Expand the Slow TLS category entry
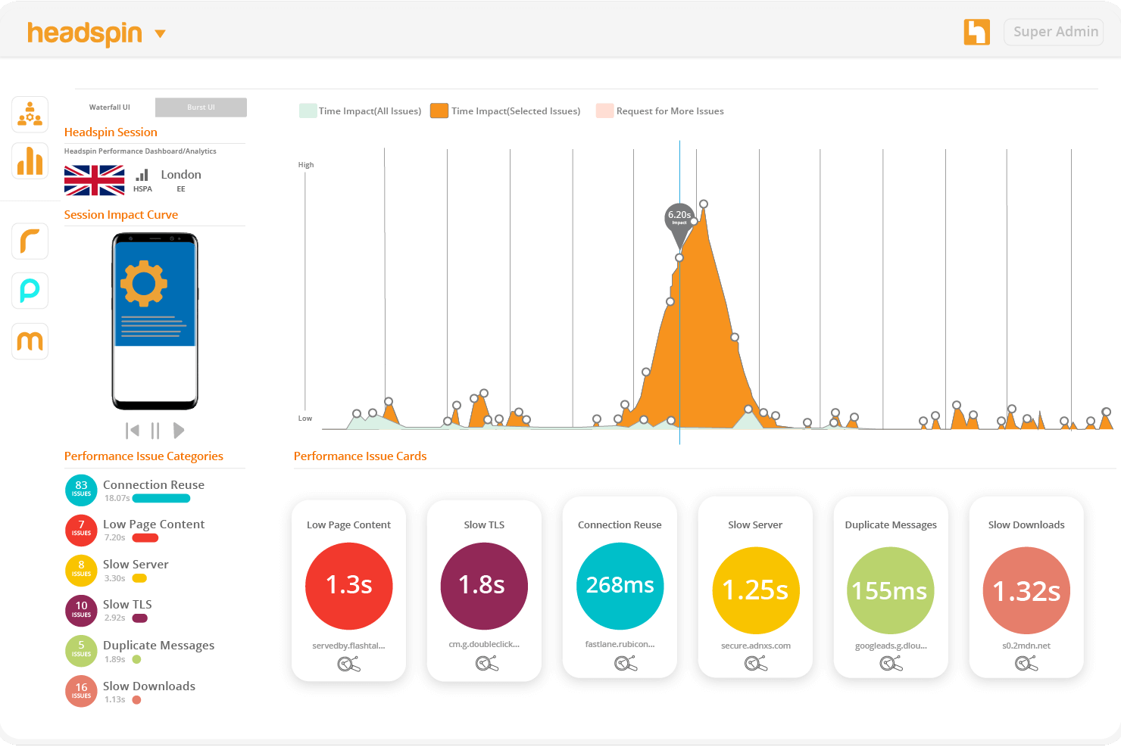Image resolution: width=1121 pixels, height=747 pixels. point(126,604)
